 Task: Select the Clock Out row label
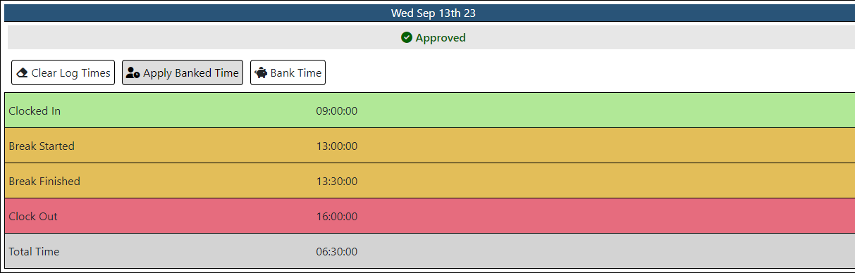point(33,217)
